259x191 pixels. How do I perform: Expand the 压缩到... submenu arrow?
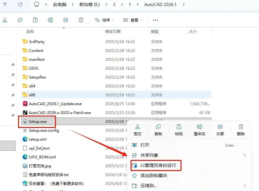click(x=245, y=186)
